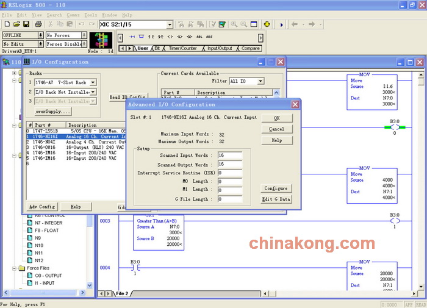
Task: Click the N7 - INTEGER data file
Action: [x=48, y=223]
